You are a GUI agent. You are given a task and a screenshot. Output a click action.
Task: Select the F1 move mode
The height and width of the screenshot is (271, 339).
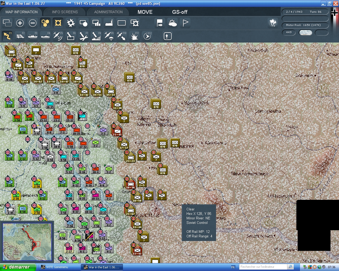coord(7,36)
